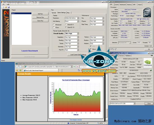Click the IE stop red X icon

[x=77, y=67]
